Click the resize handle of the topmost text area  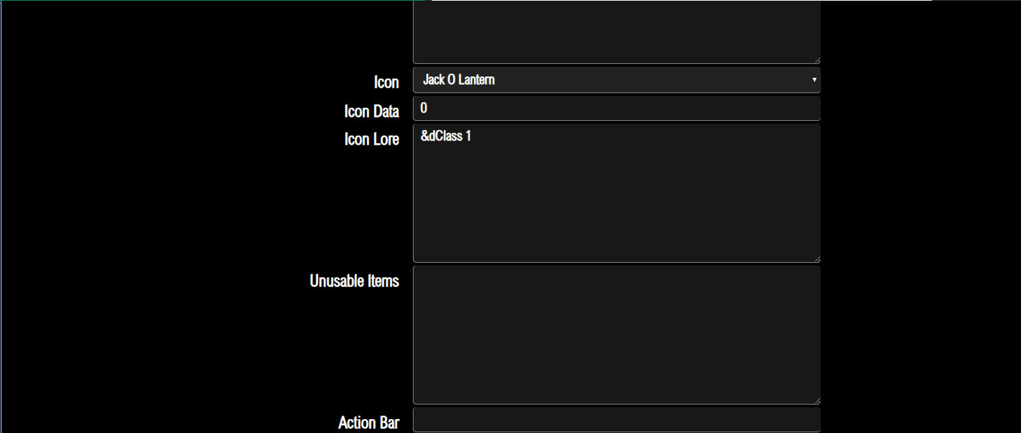coord(817,60)
